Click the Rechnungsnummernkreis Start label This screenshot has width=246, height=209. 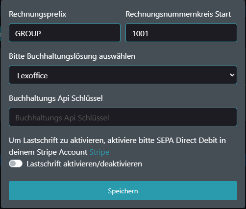178,14
